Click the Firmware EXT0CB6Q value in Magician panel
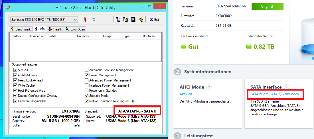Viewport: 314px width, 139px height. (x=224, y=16)
